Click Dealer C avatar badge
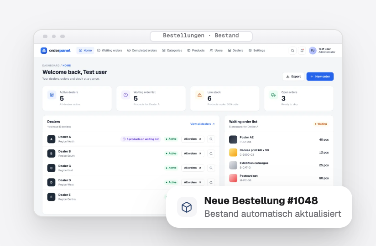Image resolution: width=376 pixels, height=246 pixels. point(51,168)
